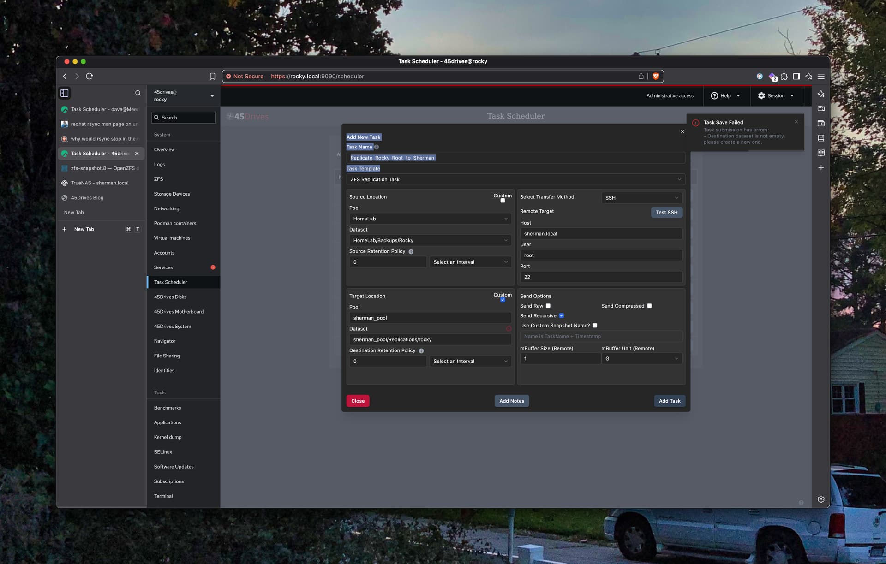Click the Host input field
The height and width of the screenshot is (564, 886).
click(601, 233)
